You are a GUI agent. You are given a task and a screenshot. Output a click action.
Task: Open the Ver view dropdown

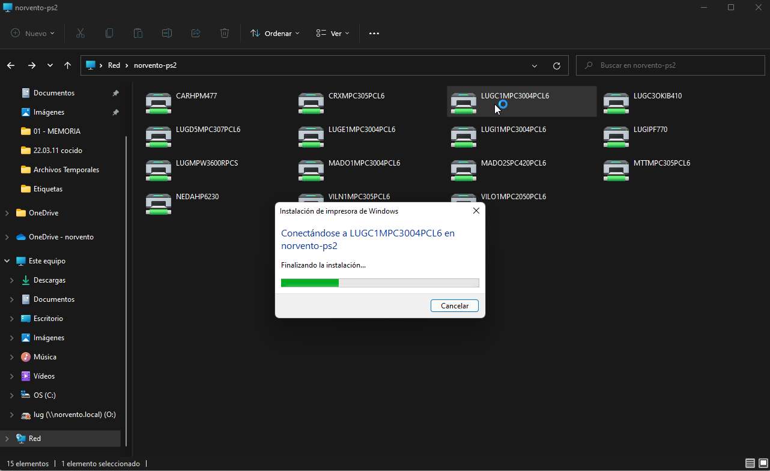333,34
